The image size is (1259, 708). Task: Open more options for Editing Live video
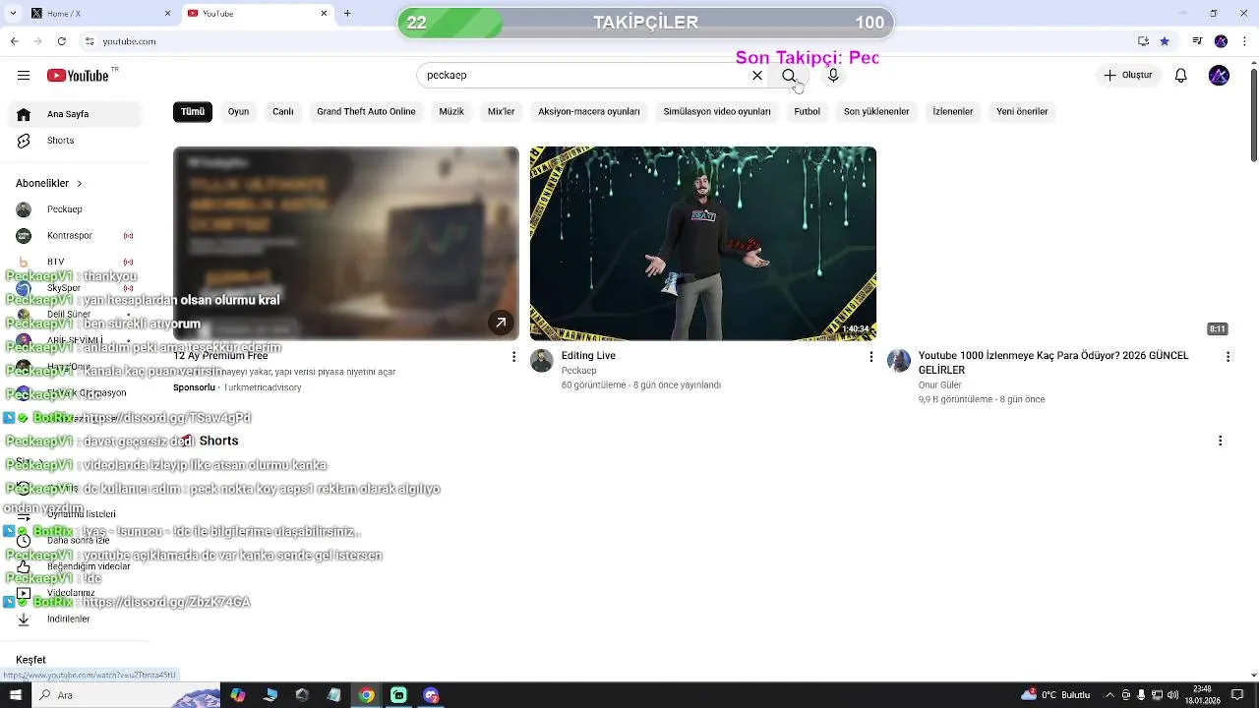870,357
